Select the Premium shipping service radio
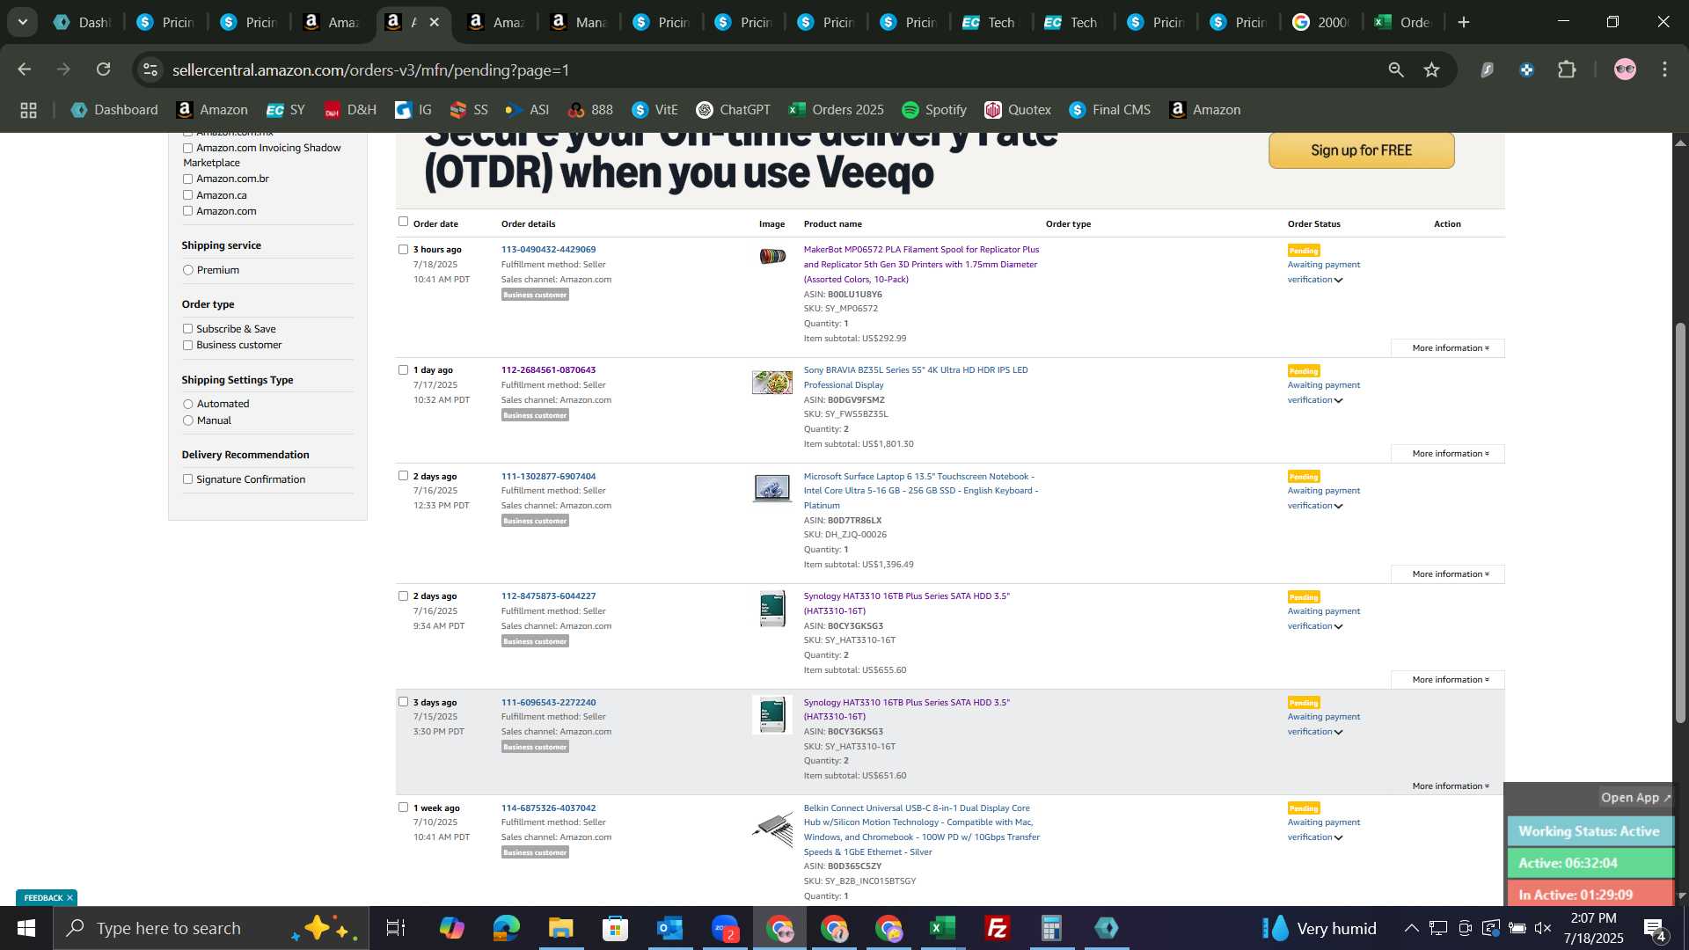This screenshot has width=1689, height=950. point(187,270)
